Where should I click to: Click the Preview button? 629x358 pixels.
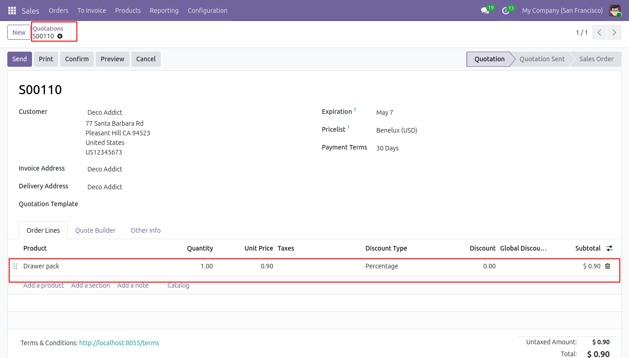[x=113, y=59]
